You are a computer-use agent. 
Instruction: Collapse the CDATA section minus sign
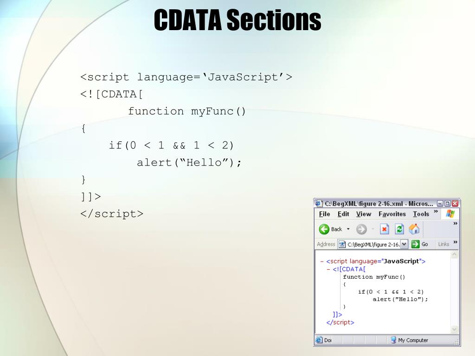(328, 269)
